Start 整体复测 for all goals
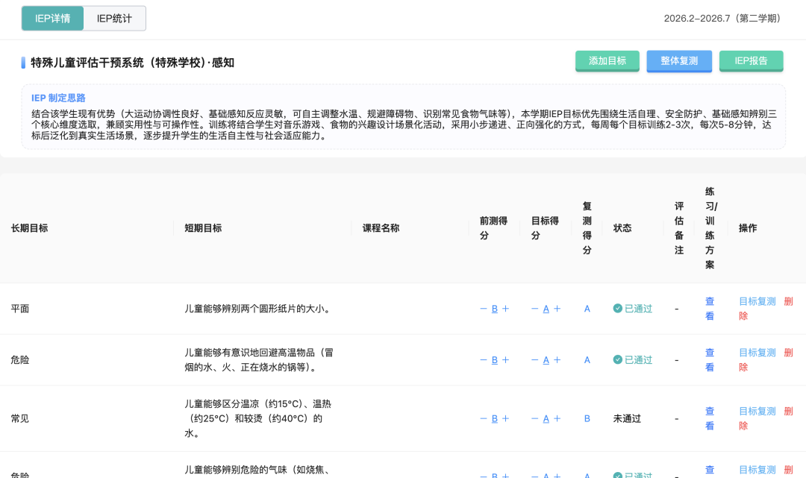 pos(679,60)
